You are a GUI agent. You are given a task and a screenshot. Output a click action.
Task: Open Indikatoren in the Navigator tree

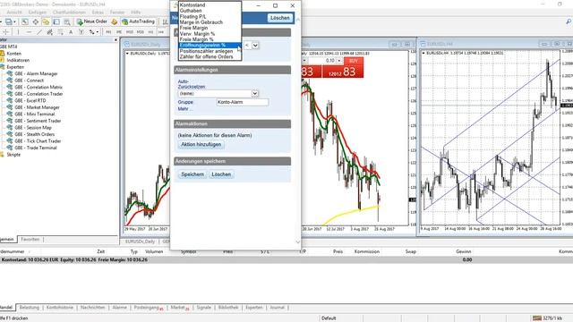[18, 60]
